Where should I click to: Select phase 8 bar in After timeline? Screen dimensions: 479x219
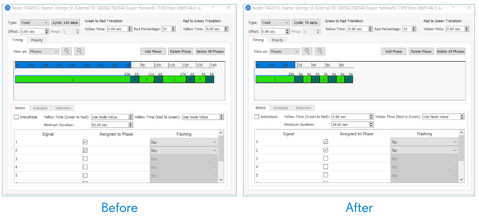(x=349, y=79)
